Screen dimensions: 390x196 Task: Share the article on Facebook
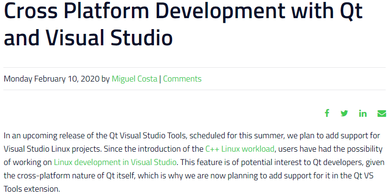click(327, 113)
